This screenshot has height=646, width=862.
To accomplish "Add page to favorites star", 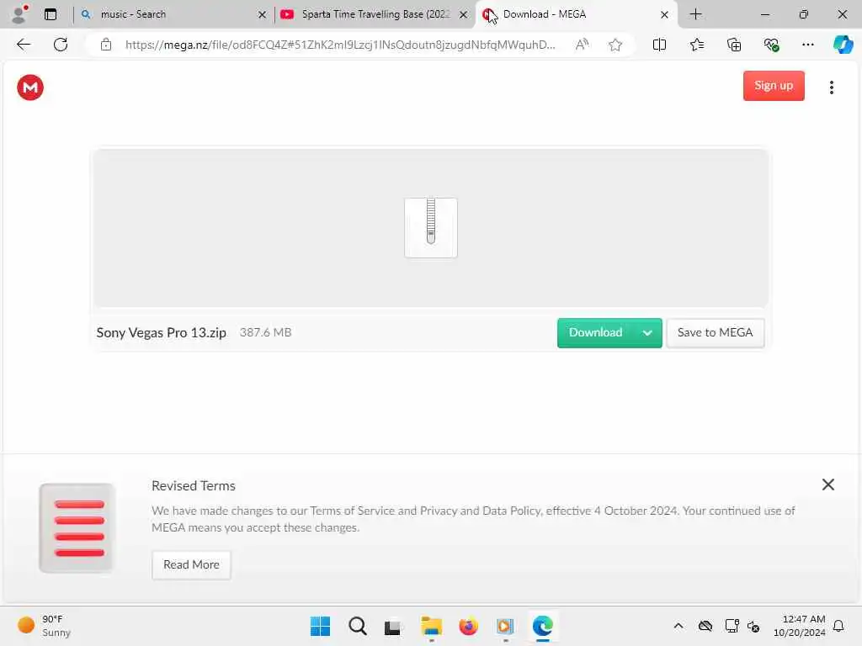I will tap(615, 45).
